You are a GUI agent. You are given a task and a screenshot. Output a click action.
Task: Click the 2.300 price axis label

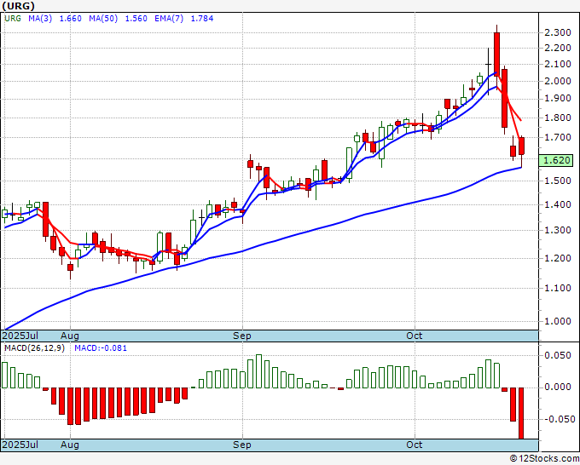(558, 32)
